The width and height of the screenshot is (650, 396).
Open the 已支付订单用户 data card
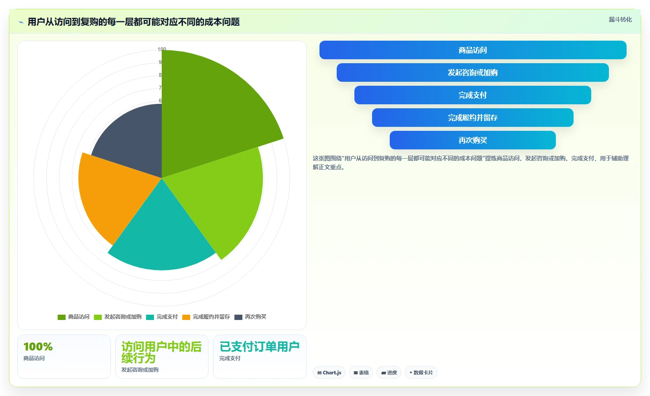260,357
